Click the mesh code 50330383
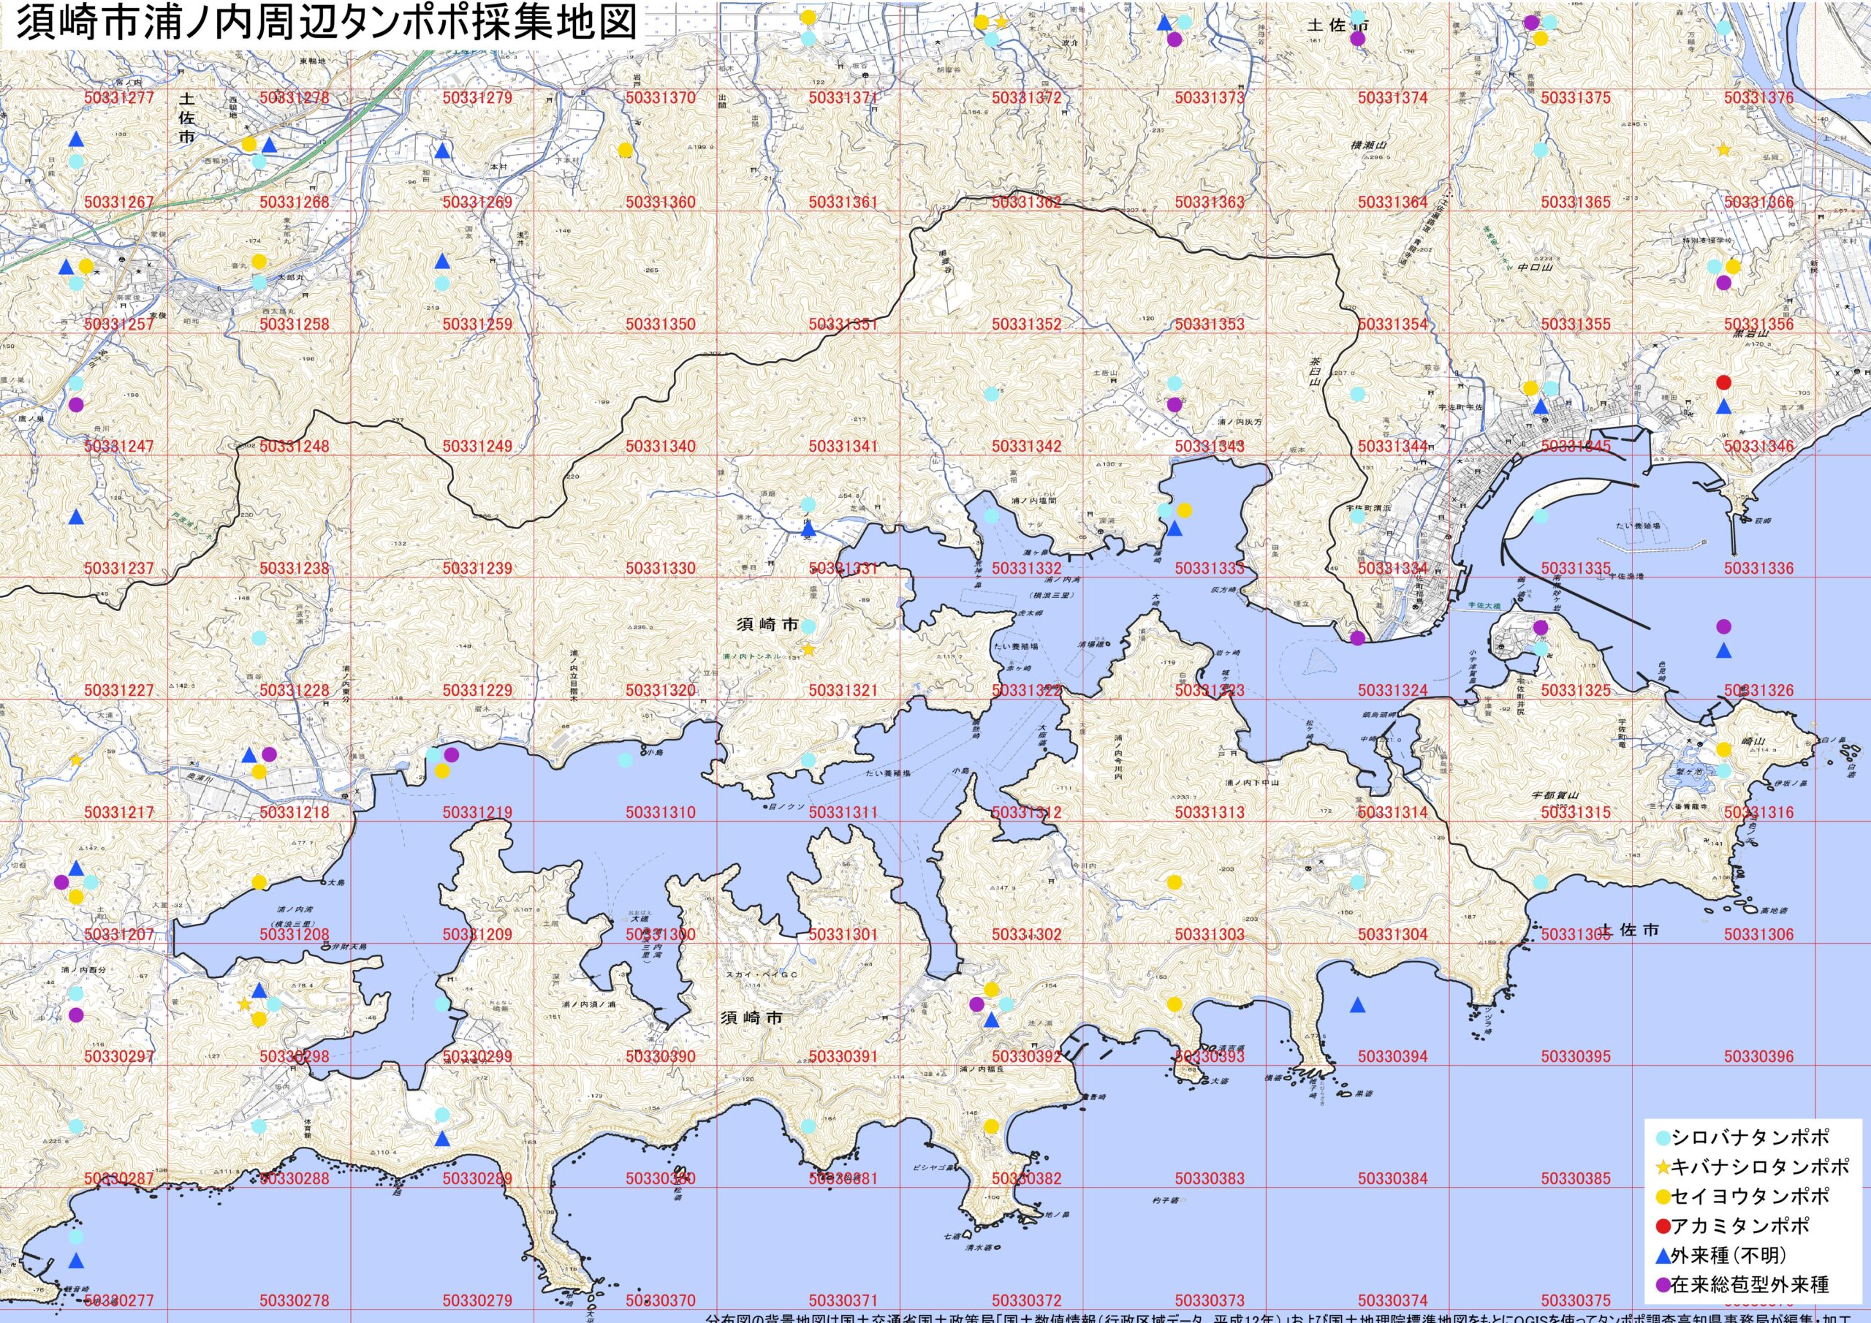This screenshot has width=1871, height=1323. click(1210, 1179)
